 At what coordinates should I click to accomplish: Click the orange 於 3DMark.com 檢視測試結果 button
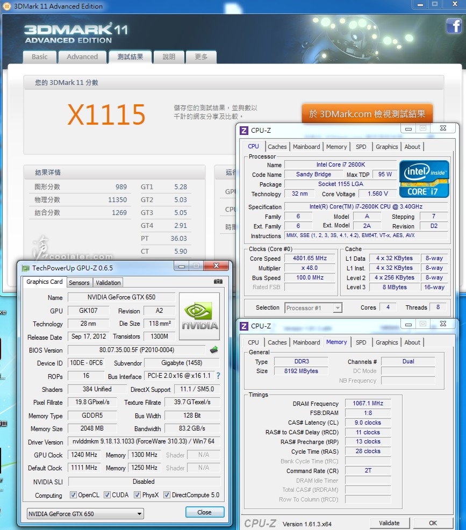point(367,114)
